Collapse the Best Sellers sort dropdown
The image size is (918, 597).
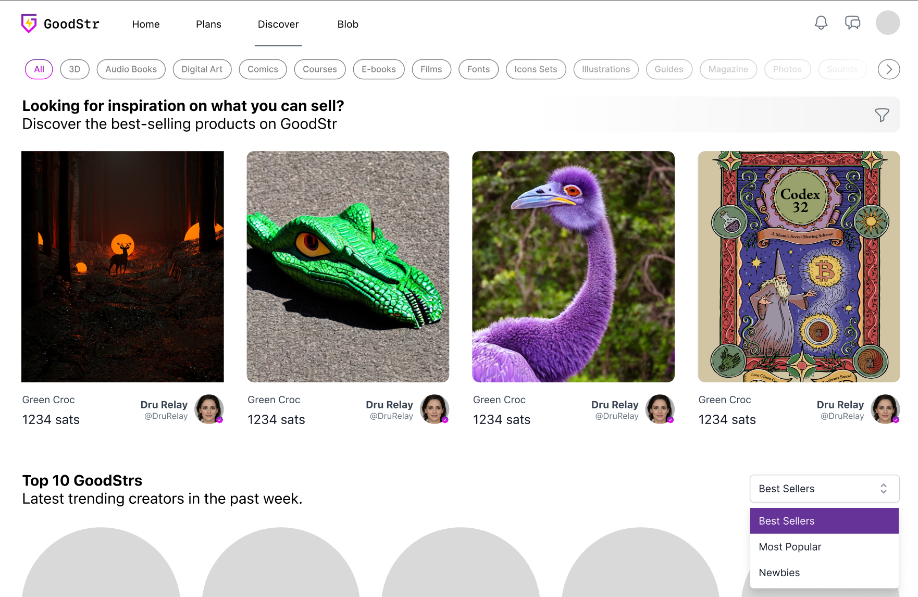(x=825, y=489)
